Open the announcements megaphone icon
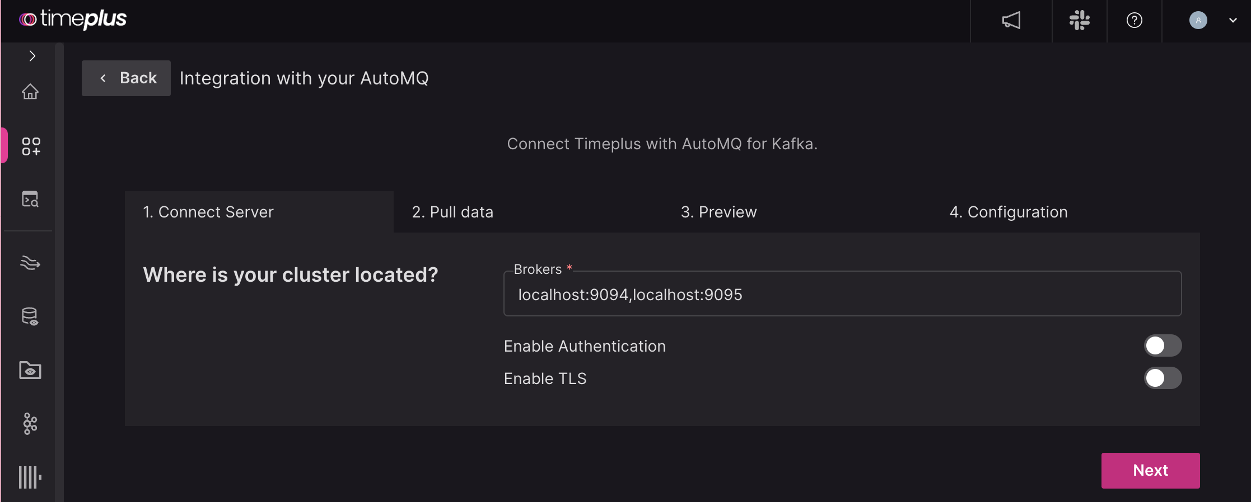Image resolution: width=1251 pixels, height=502 pixels. [x=1011, y=21]
